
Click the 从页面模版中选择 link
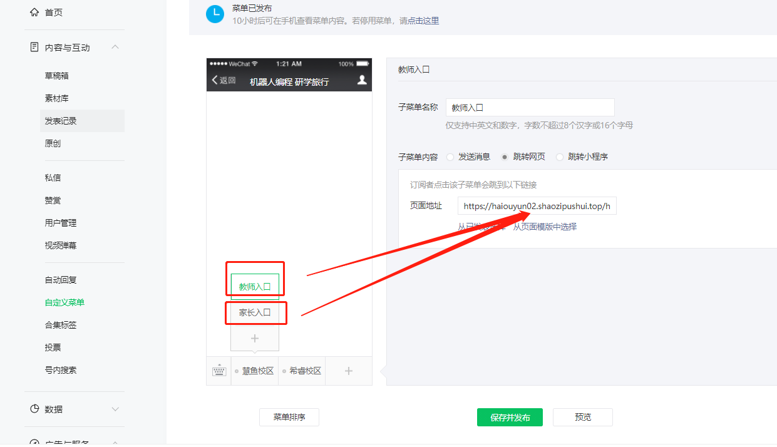pos(545,227)
